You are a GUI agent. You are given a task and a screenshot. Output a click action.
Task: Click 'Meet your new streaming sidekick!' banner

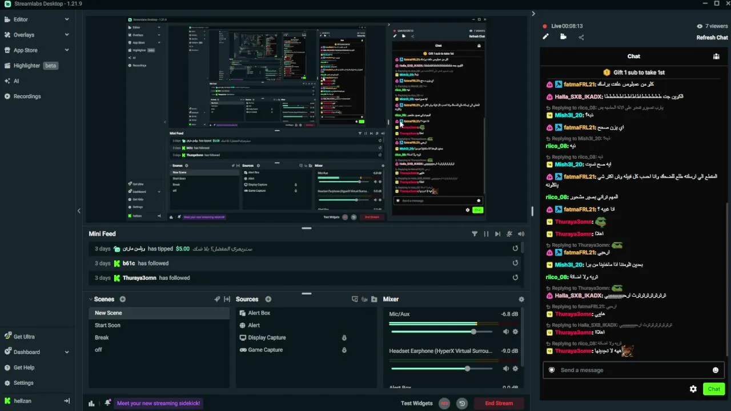point(159,404)
